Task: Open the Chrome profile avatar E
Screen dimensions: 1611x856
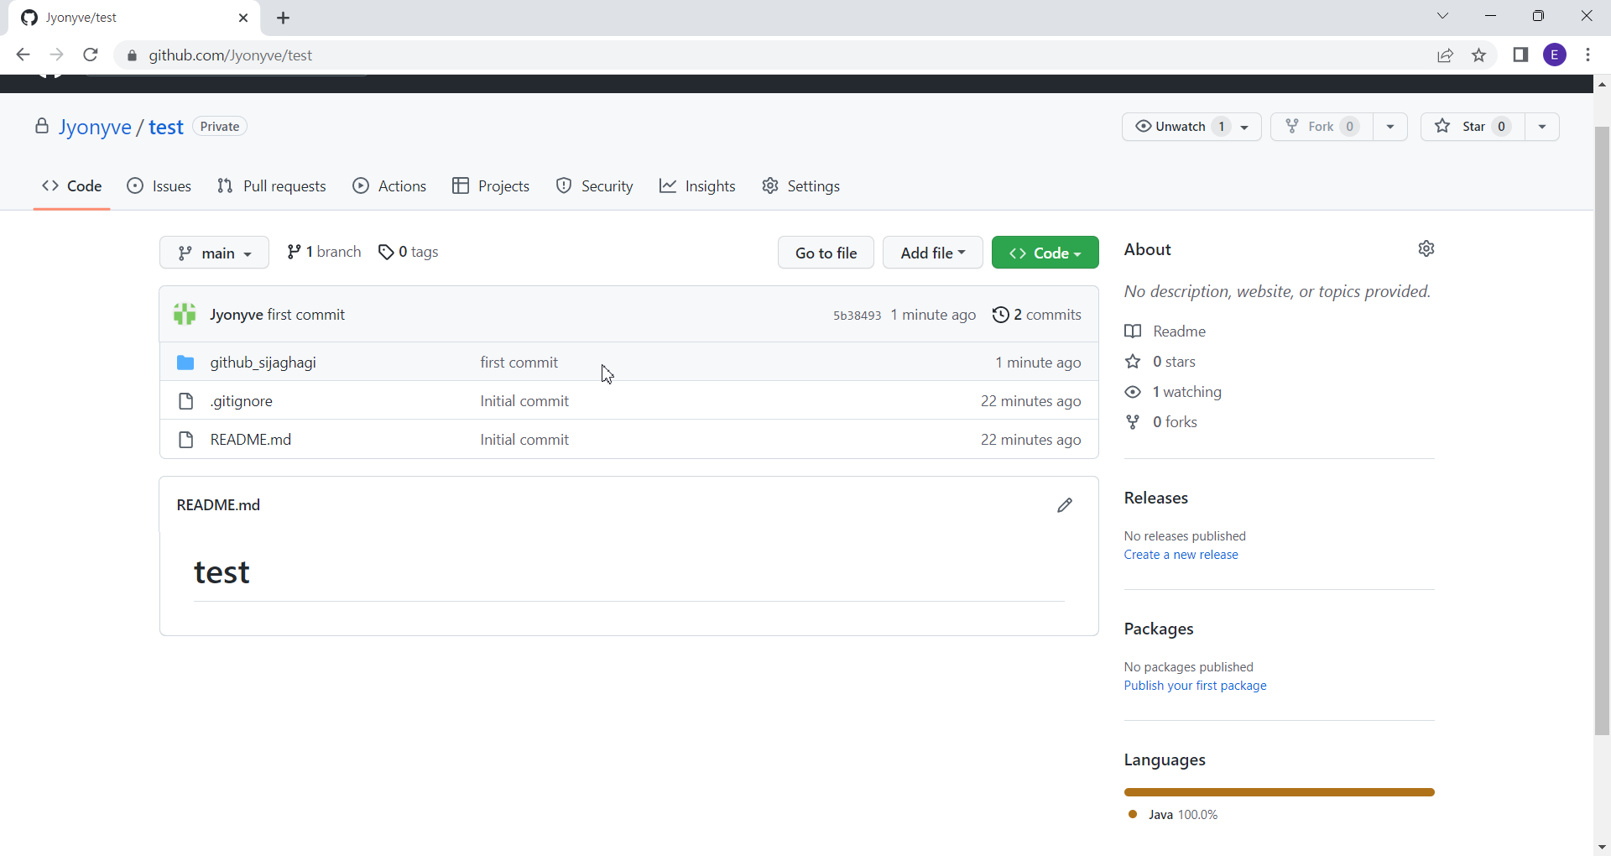Action: (1555, 55)
